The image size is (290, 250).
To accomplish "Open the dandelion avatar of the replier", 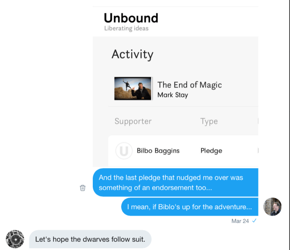I will (15, 239).
